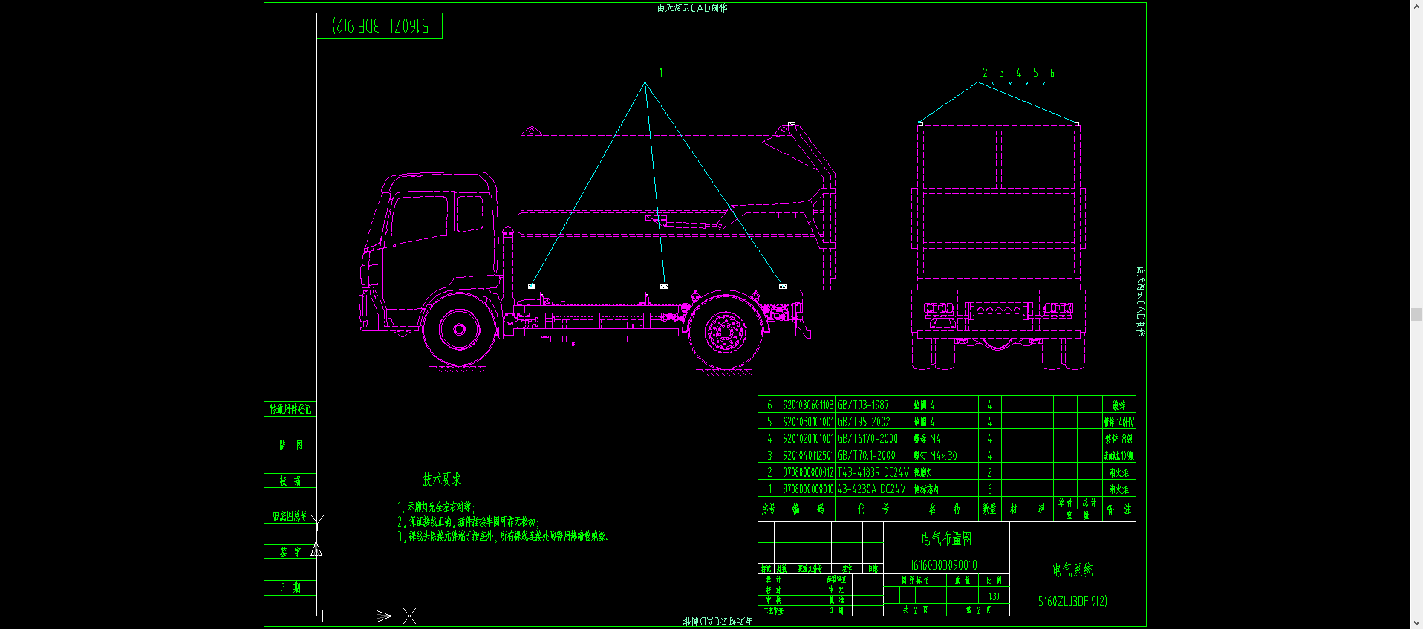Screen dimensions: 1423x629
Task: Click the UCS X-axis arrowhead
Action: pos(383,616)
